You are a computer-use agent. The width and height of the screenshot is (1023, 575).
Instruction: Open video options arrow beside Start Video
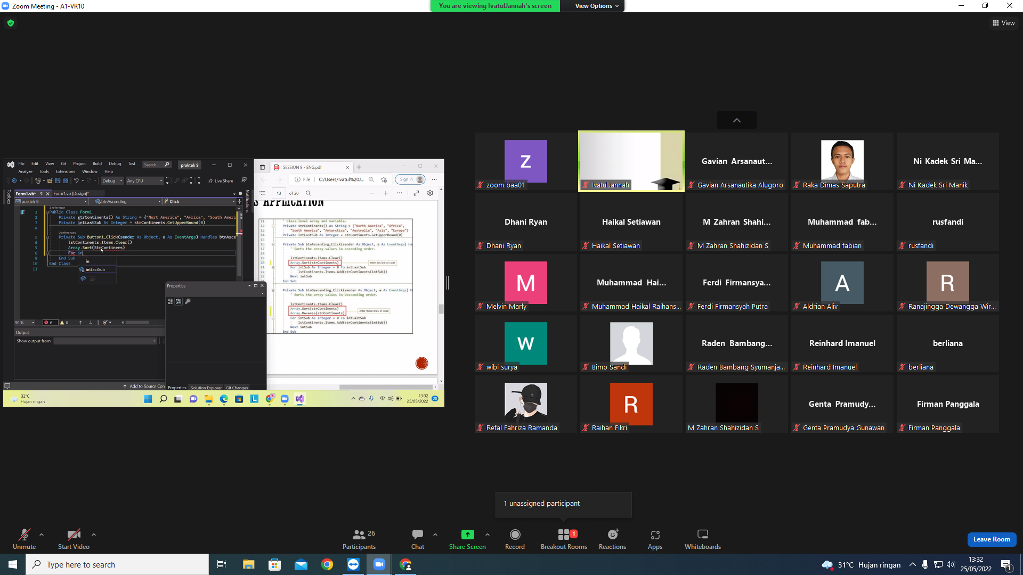coord(94,535)
